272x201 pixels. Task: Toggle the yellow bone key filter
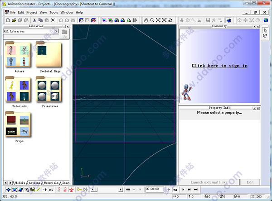click(x=39, y=190)
